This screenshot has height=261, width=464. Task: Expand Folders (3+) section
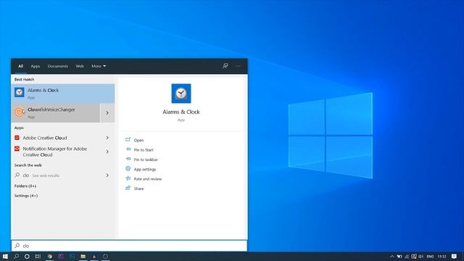point(25,186)
